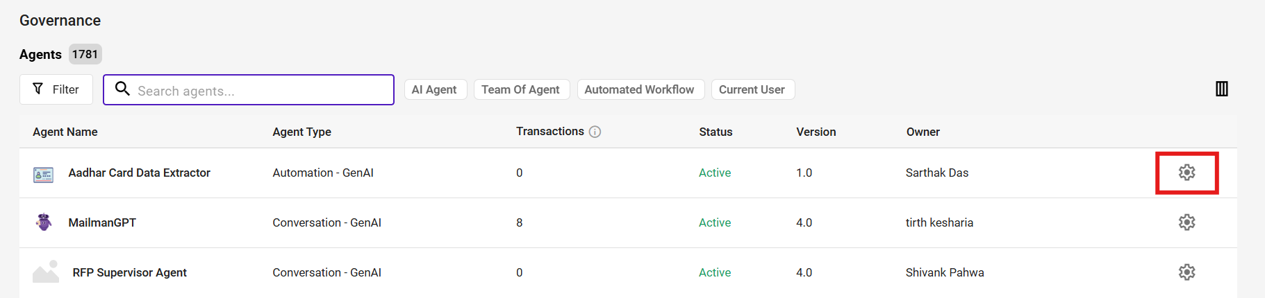Open the Filter options
The height and width of the screenshot is (298, 1265).
(56, 89)
